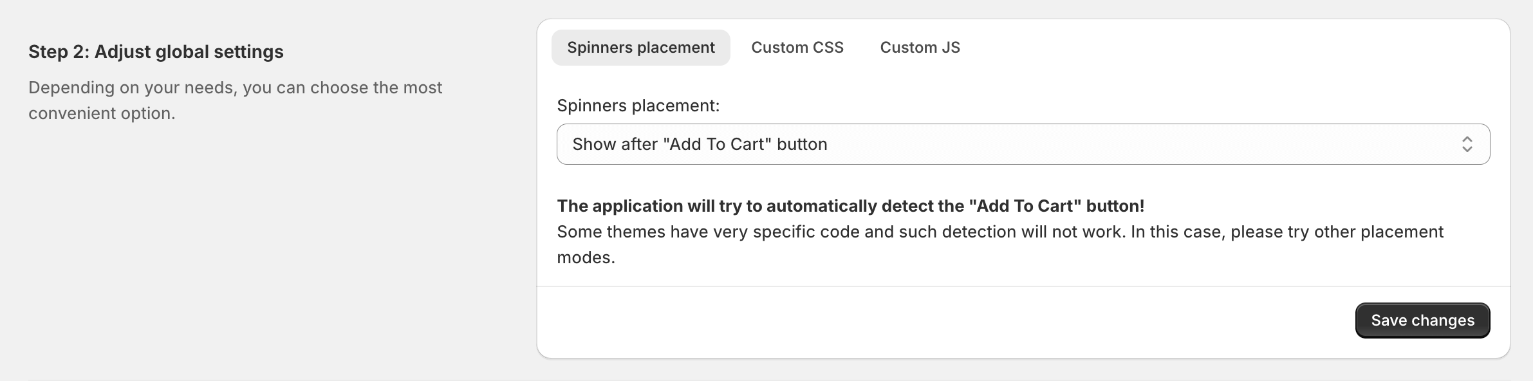1533x381 pixels.
Task: Click the upper arrow of the select chevron
Action: tap(1467, 138)
